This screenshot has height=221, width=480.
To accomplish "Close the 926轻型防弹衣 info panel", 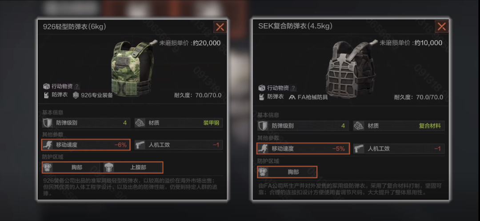I will pos(220,27).
